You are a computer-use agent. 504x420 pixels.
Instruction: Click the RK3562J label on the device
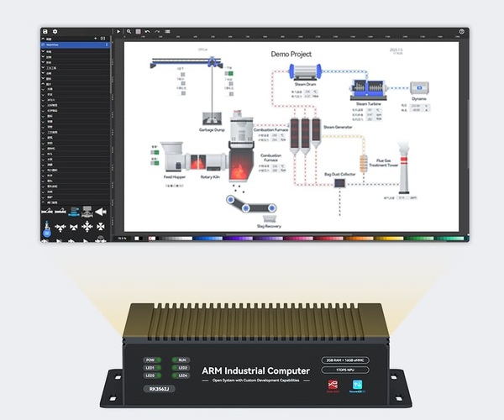(159, 389)
